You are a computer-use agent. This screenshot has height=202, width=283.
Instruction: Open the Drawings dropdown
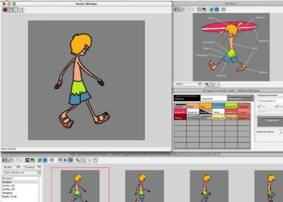point(32,167)
